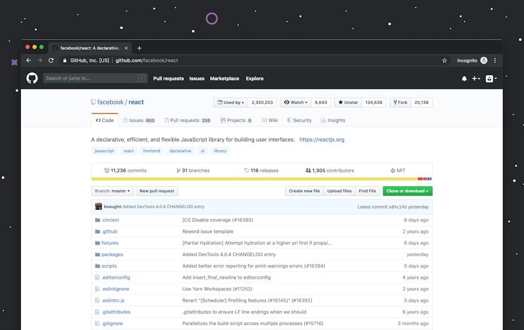524x330 pixels.
Task: Click the .gitattributes file icon
Action: [x=97, y=312]
